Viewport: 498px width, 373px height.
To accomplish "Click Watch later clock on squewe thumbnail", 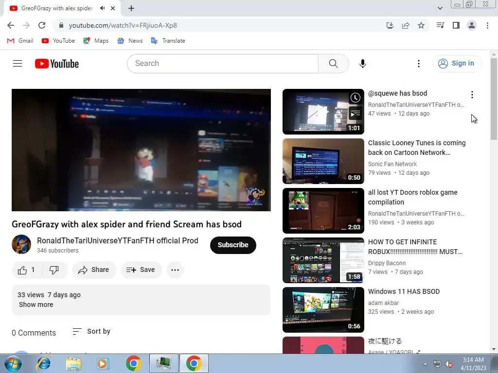I will 355,98.
